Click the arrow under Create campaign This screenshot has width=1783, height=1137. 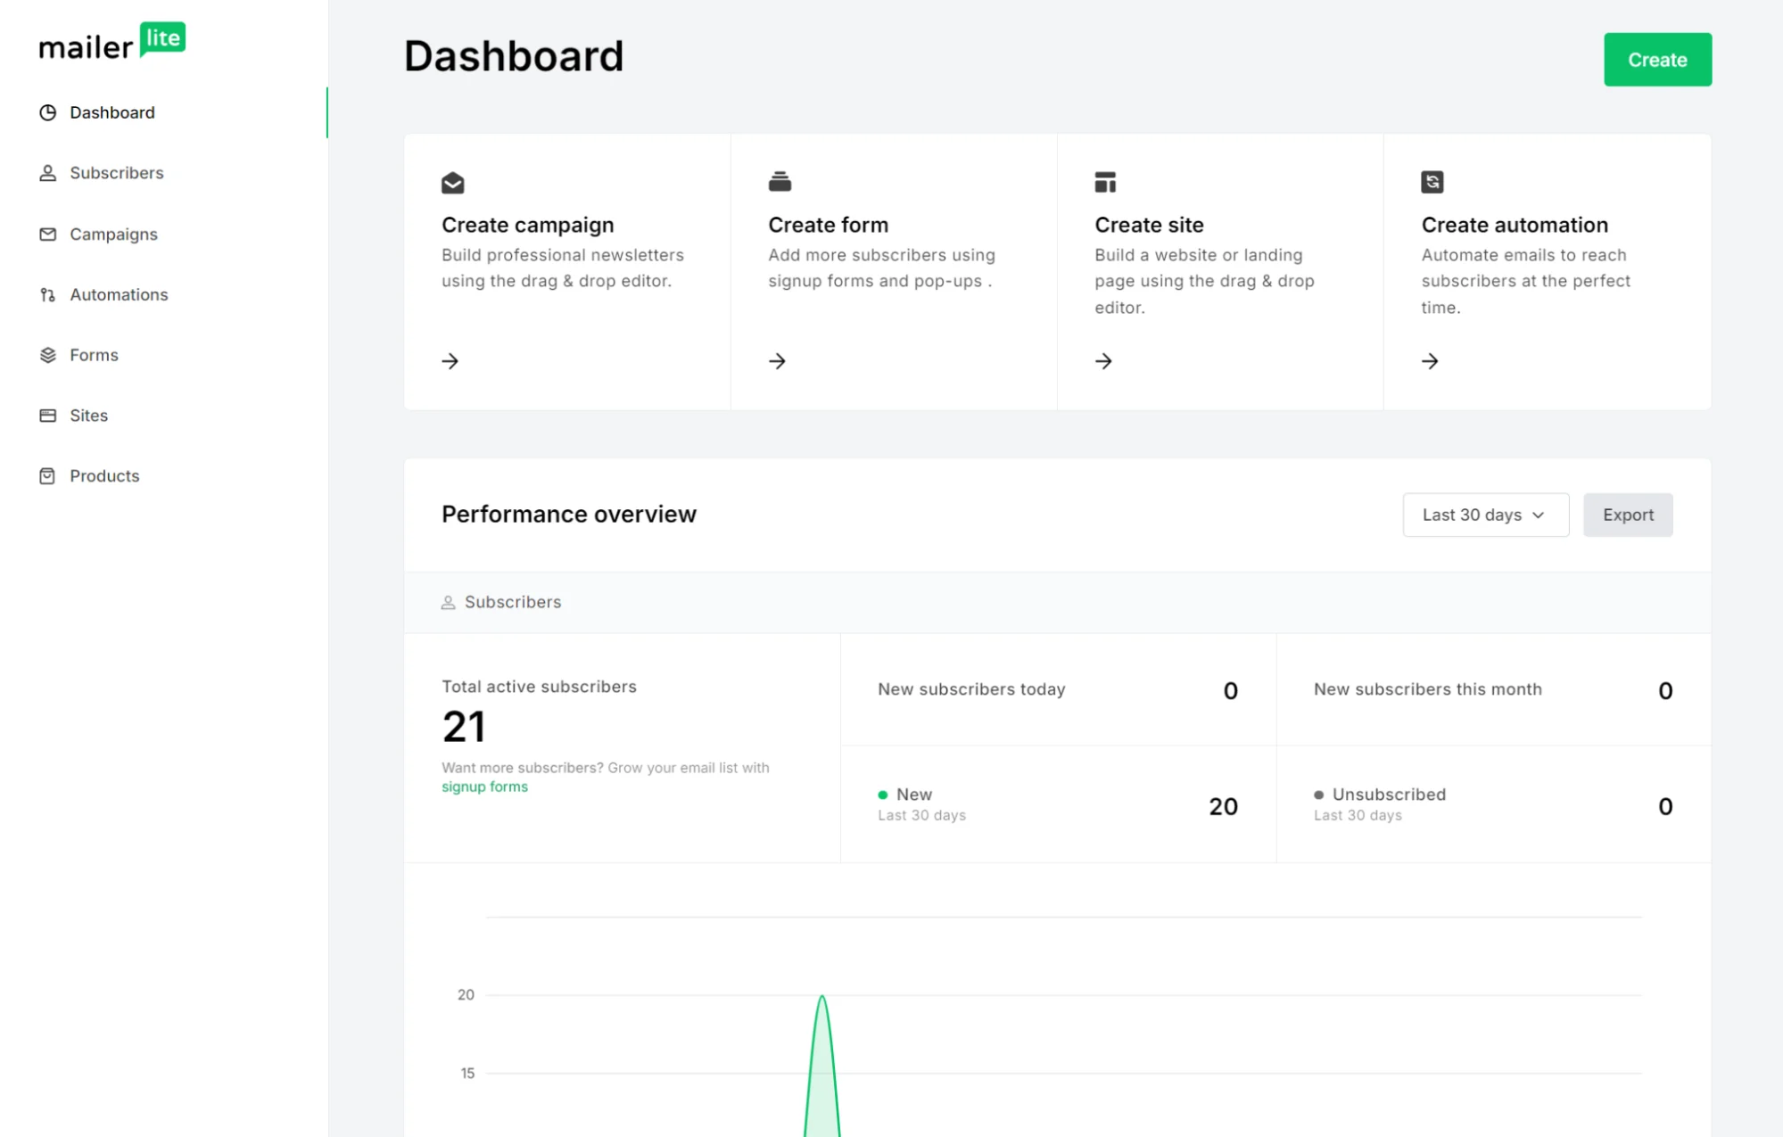[x=450, y=361]
